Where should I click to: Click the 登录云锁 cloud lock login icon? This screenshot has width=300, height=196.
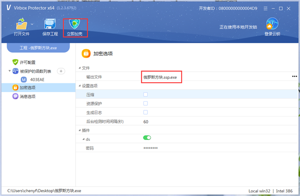tap(272, 23)
